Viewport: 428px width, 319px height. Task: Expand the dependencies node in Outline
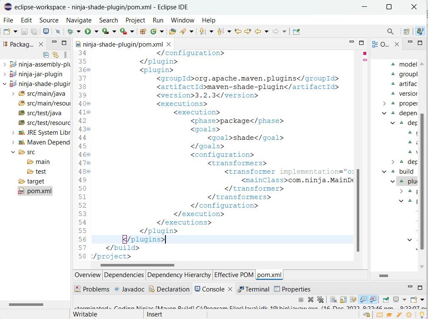[384, 113]
